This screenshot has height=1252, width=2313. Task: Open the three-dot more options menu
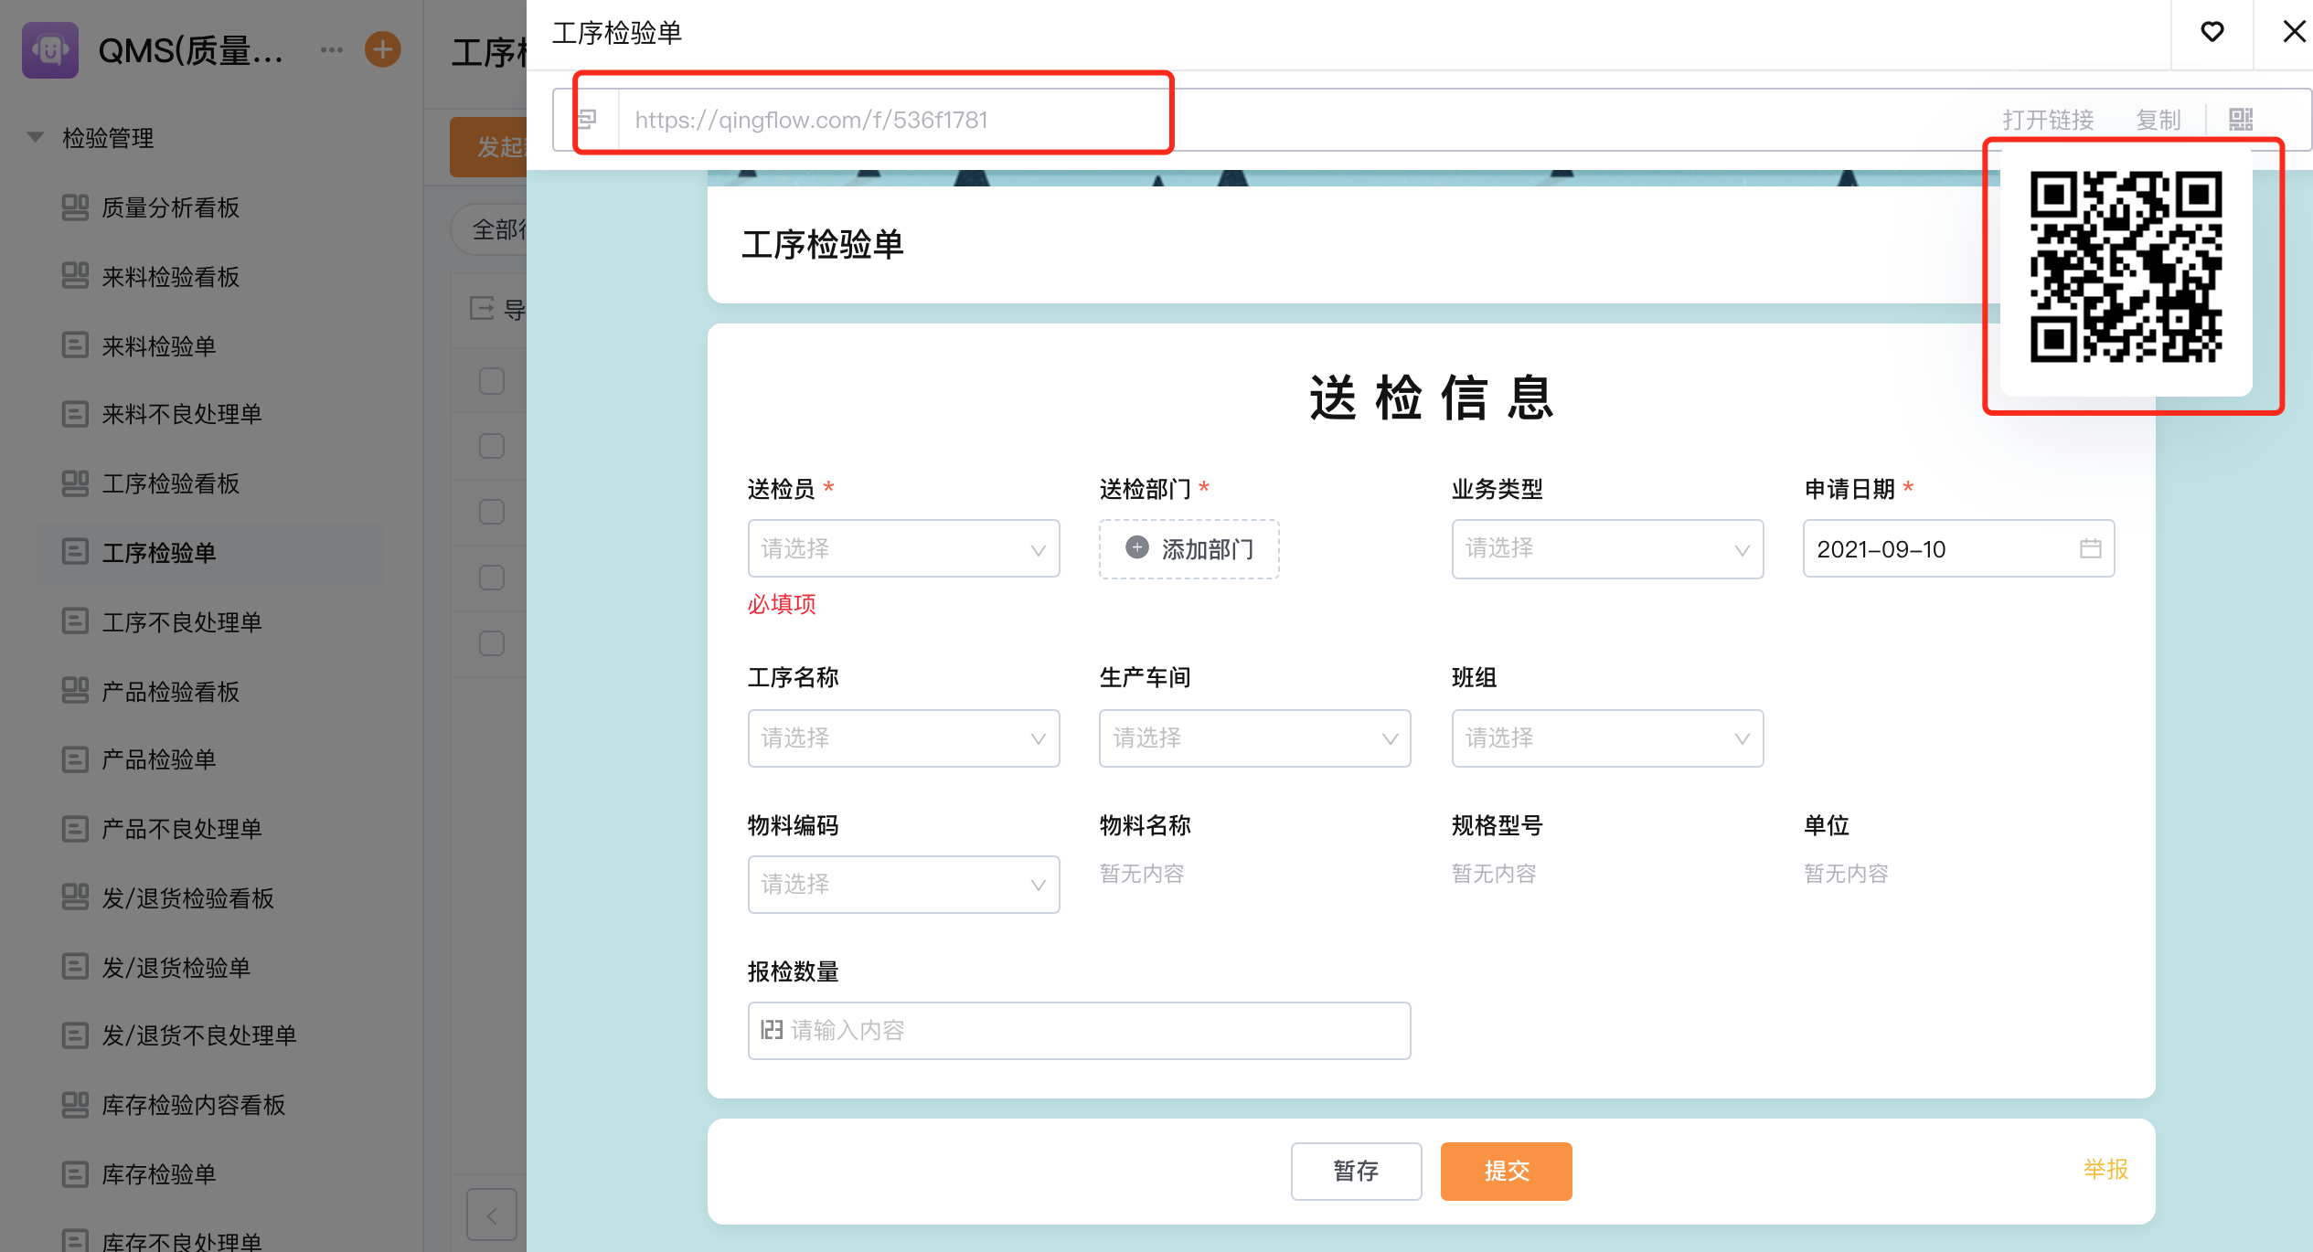(x=332, y=49)
